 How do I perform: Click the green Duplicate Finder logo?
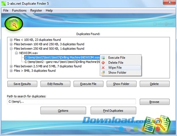pos(14,24)
